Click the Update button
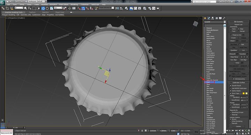This screenshot has width=251, height=135. 238,126
